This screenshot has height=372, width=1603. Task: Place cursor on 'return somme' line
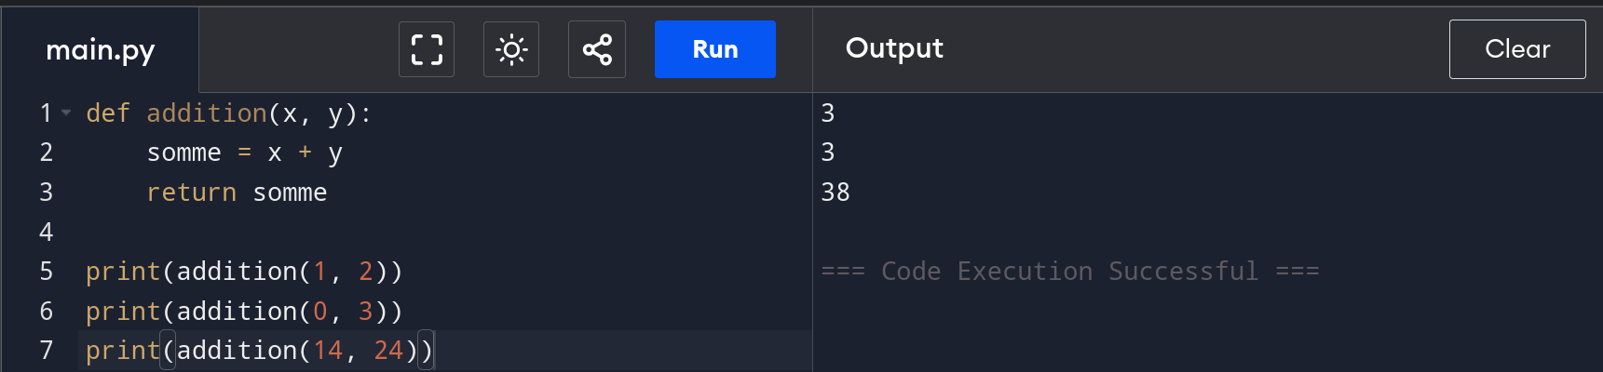pyautogui.click(x=237, y=193)
